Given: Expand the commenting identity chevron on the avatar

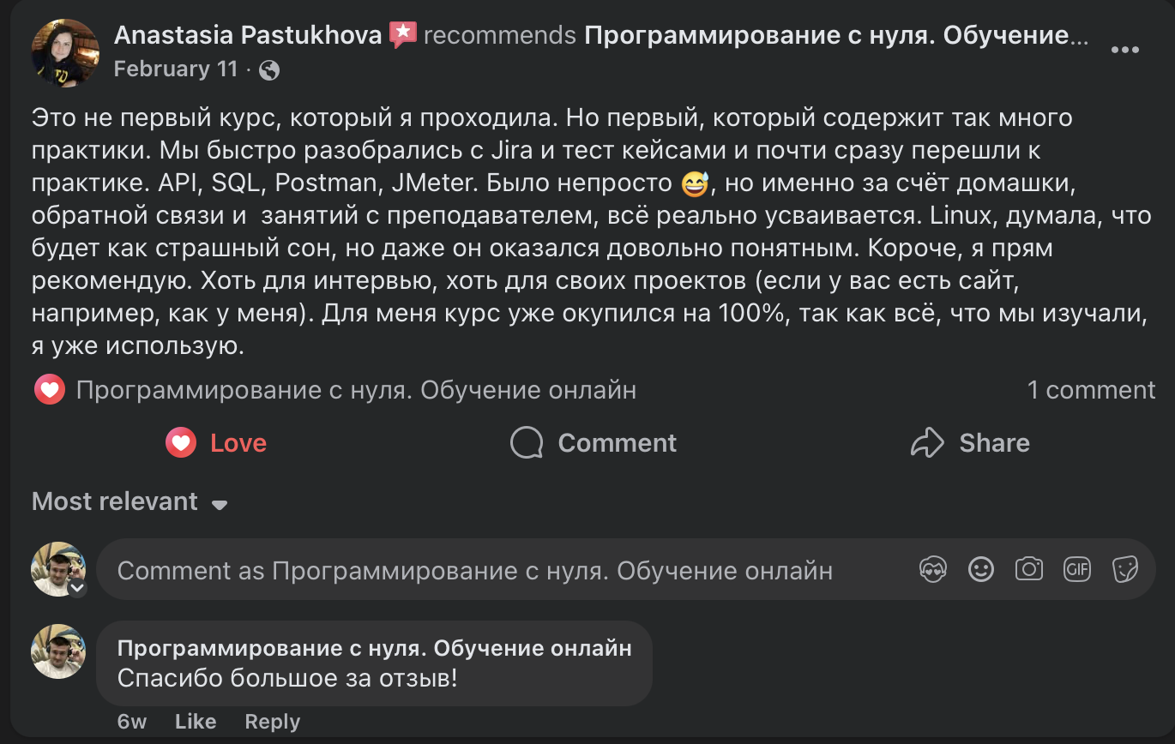Looking at the screenshot, I should pos(79,587).
